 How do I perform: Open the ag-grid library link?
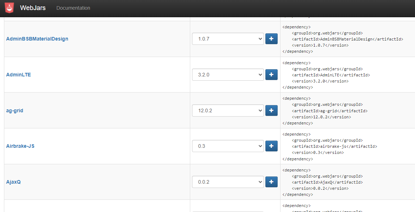(14, 110)
